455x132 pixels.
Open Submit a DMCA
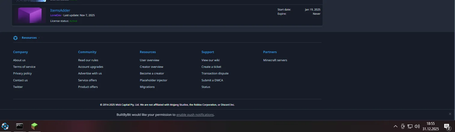212,80
